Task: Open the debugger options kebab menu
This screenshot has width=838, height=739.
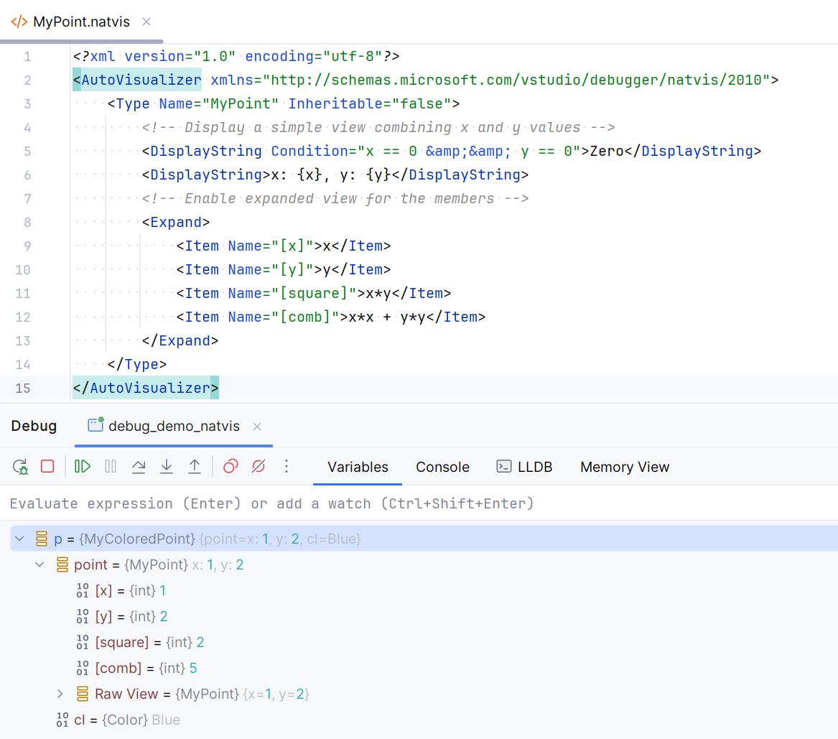Action: pos(286,466)
